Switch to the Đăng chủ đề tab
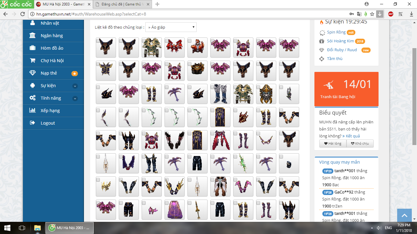This screenshot has height=234, width=417. [x=122, y=4]
